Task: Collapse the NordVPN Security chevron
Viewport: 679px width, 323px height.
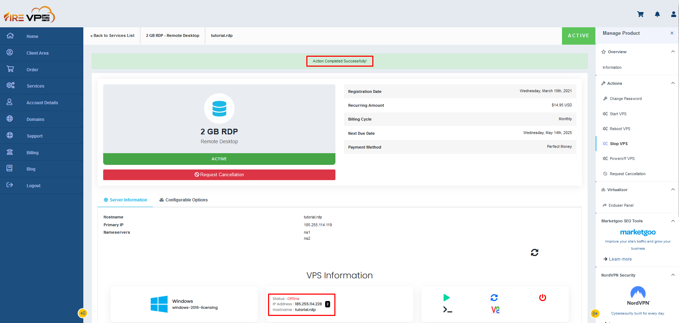Action: (673, 275)
